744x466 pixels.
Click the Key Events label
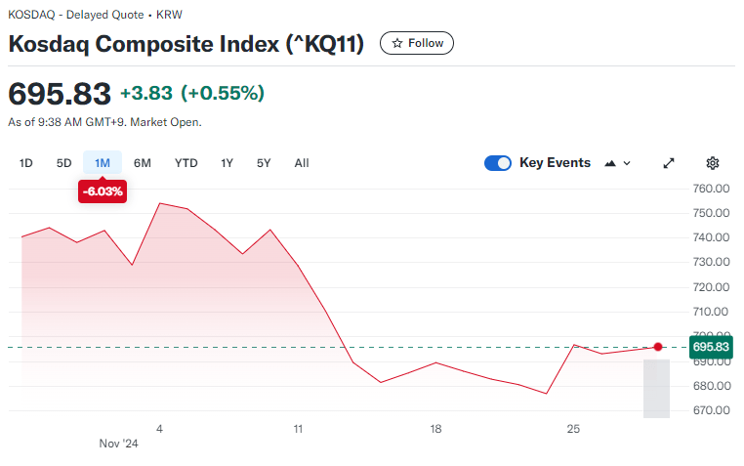tap(555, 163)
